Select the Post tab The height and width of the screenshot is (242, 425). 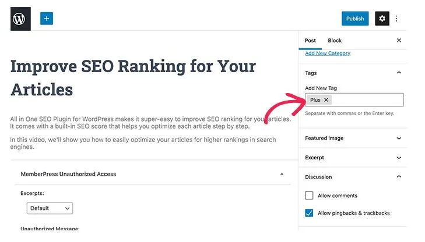point(310,40)
